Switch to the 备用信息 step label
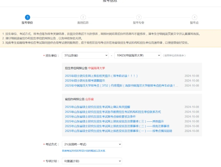 (83, 23)
